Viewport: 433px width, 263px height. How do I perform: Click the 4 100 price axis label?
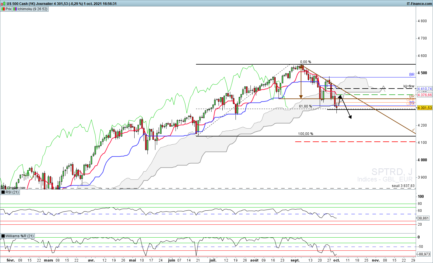[422, 143]
